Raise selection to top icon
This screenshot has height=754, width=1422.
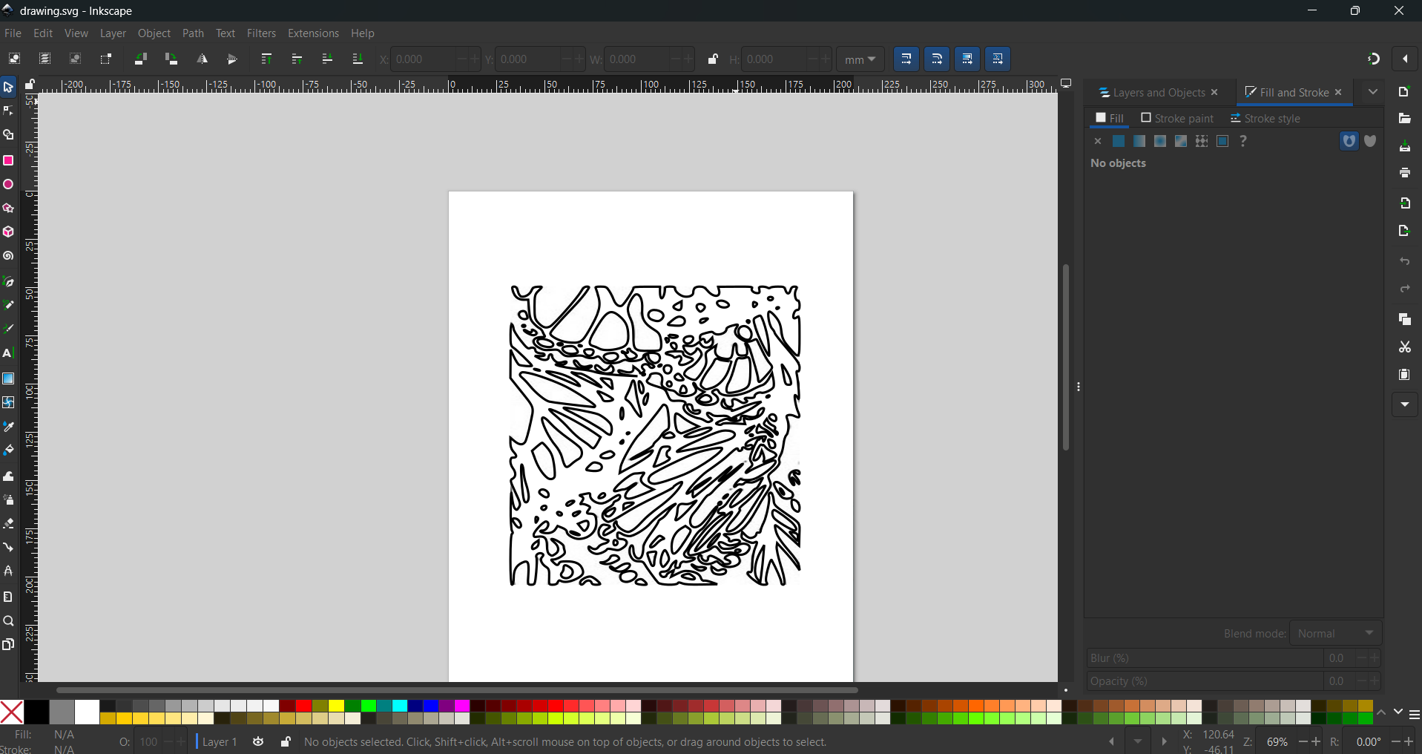tap(266, 59)
